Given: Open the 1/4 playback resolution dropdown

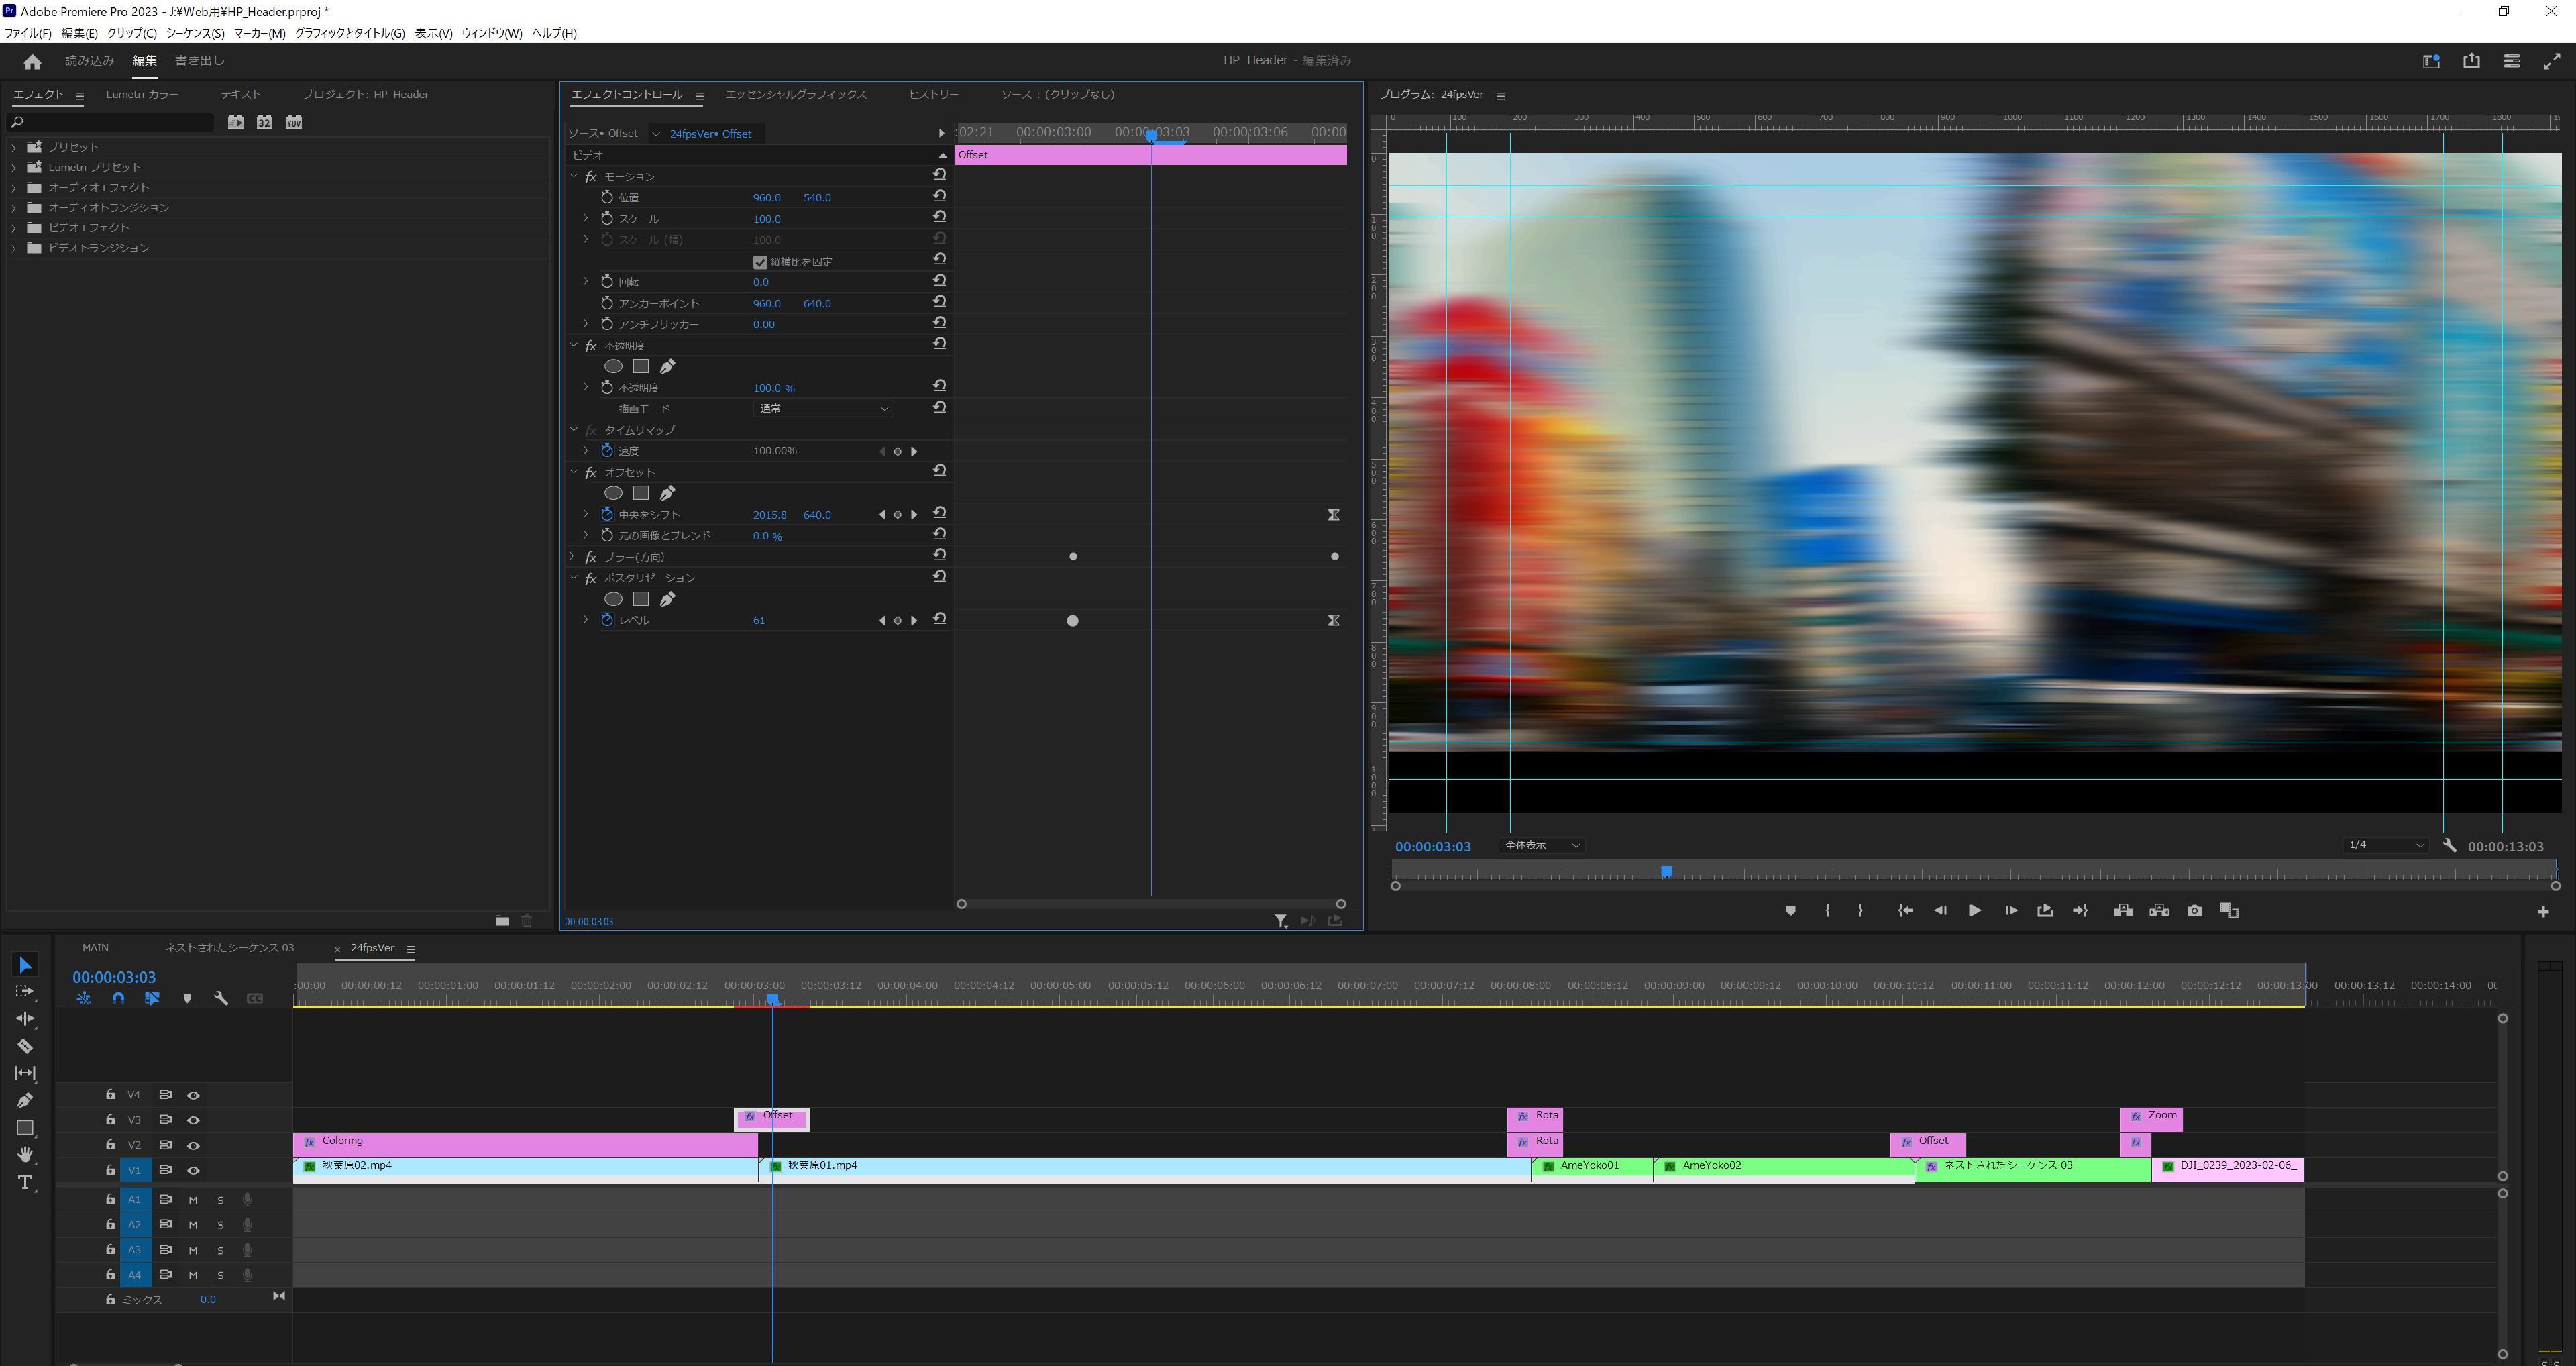Looking at the screenshot, I should 2384,845.
